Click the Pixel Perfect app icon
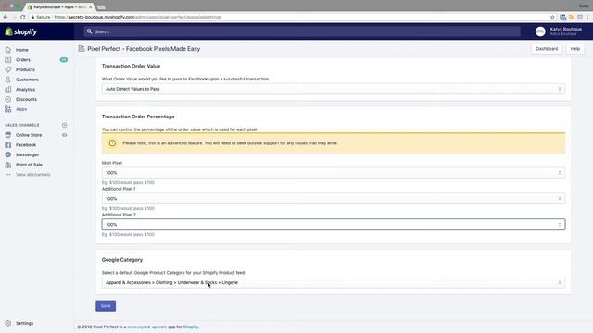Viewport: 593px width, 333px height. coord(82,49)
